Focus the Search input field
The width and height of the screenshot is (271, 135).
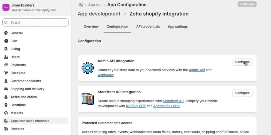pos(35,22)
